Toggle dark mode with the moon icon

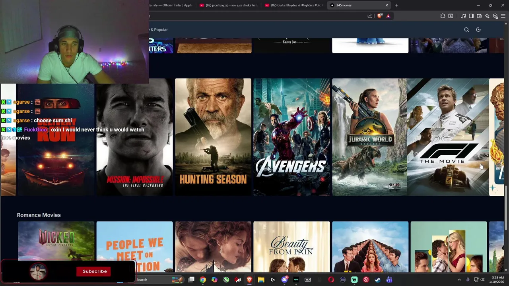[x=478, y=29]
